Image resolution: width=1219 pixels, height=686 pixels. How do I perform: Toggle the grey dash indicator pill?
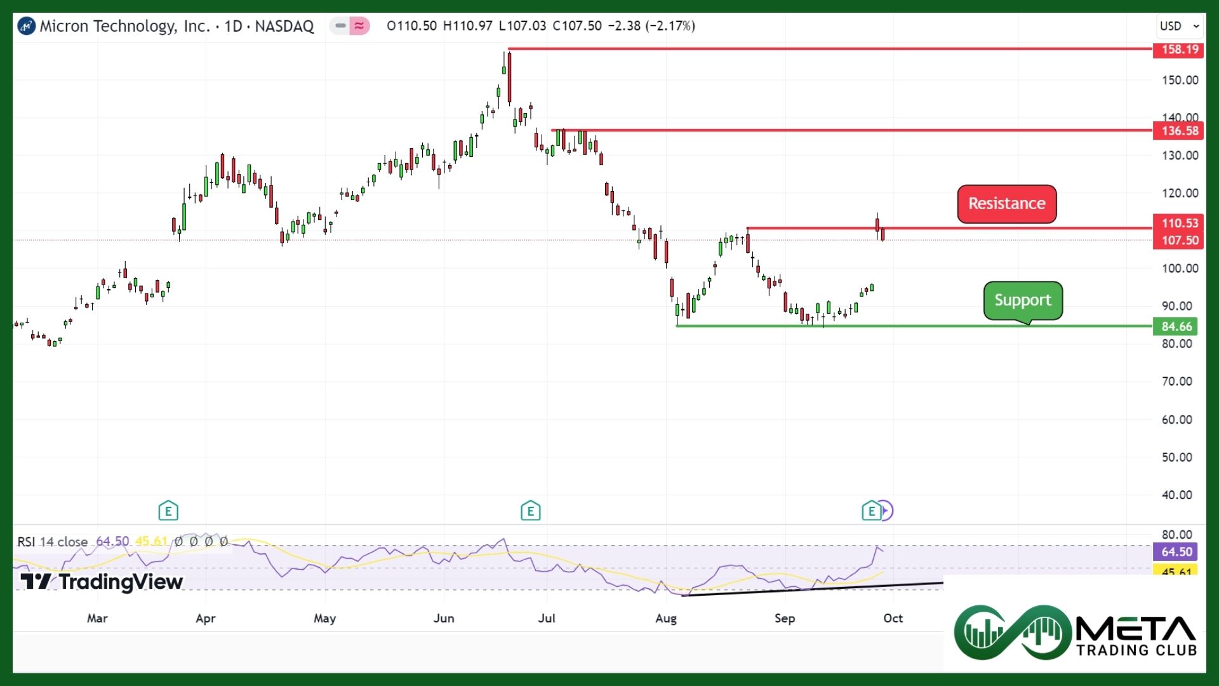click(340, 26)
